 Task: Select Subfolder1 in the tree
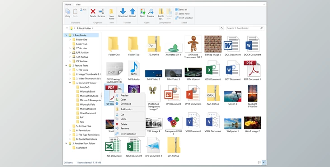pos(82,148)
